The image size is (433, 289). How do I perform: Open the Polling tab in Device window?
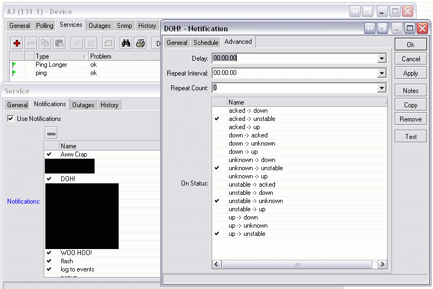click(44, 26)
